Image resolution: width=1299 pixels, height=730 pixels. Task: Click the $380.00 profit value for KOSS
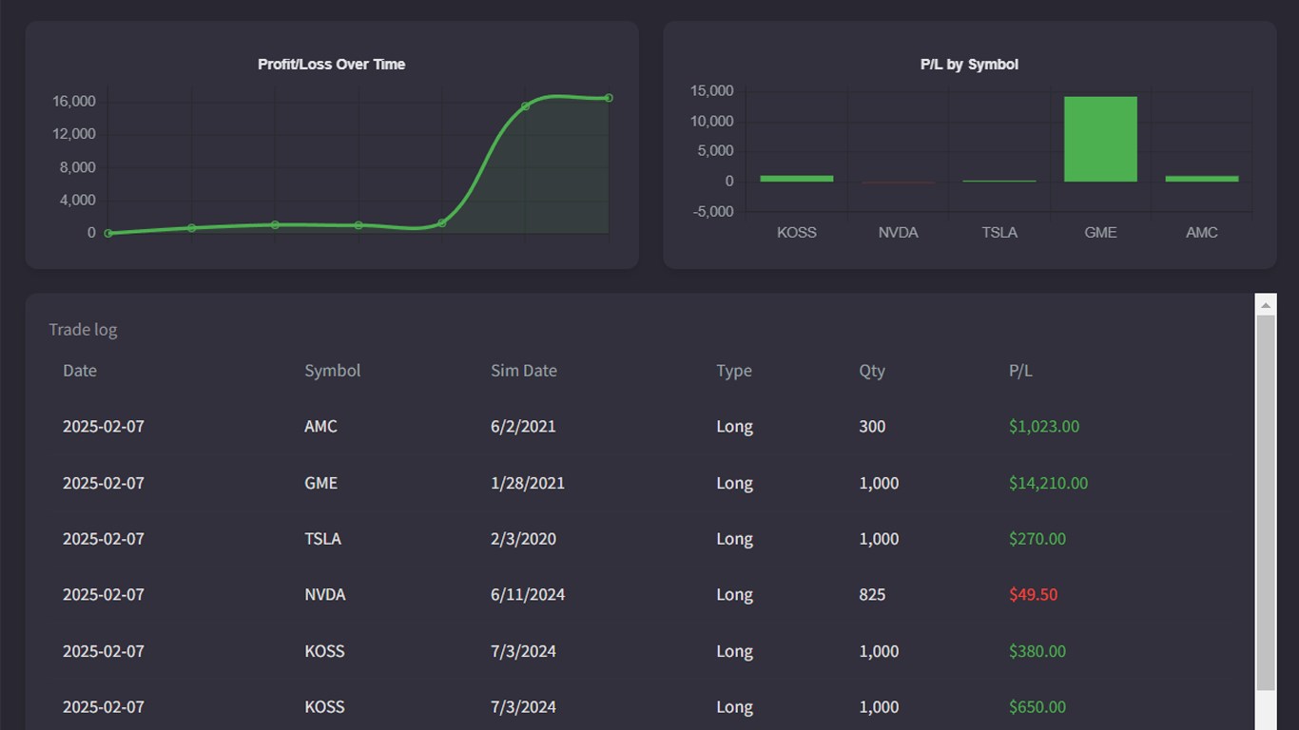(x=1037, y=651)
